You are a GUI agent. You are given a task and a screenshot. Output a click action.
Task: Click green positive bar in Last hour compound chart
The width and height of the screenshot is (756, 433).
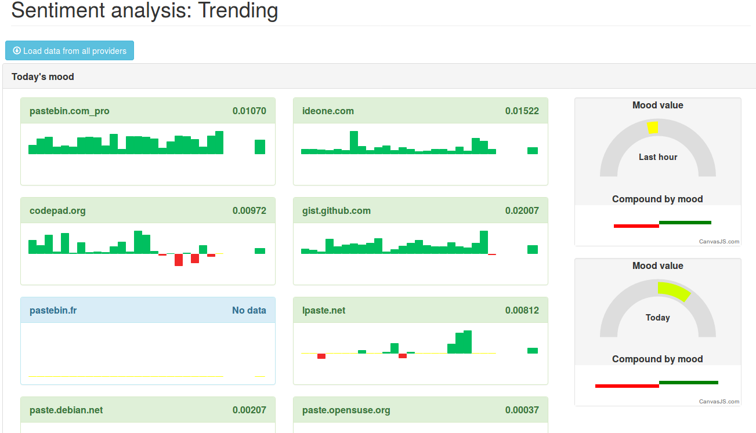(685, 222)
